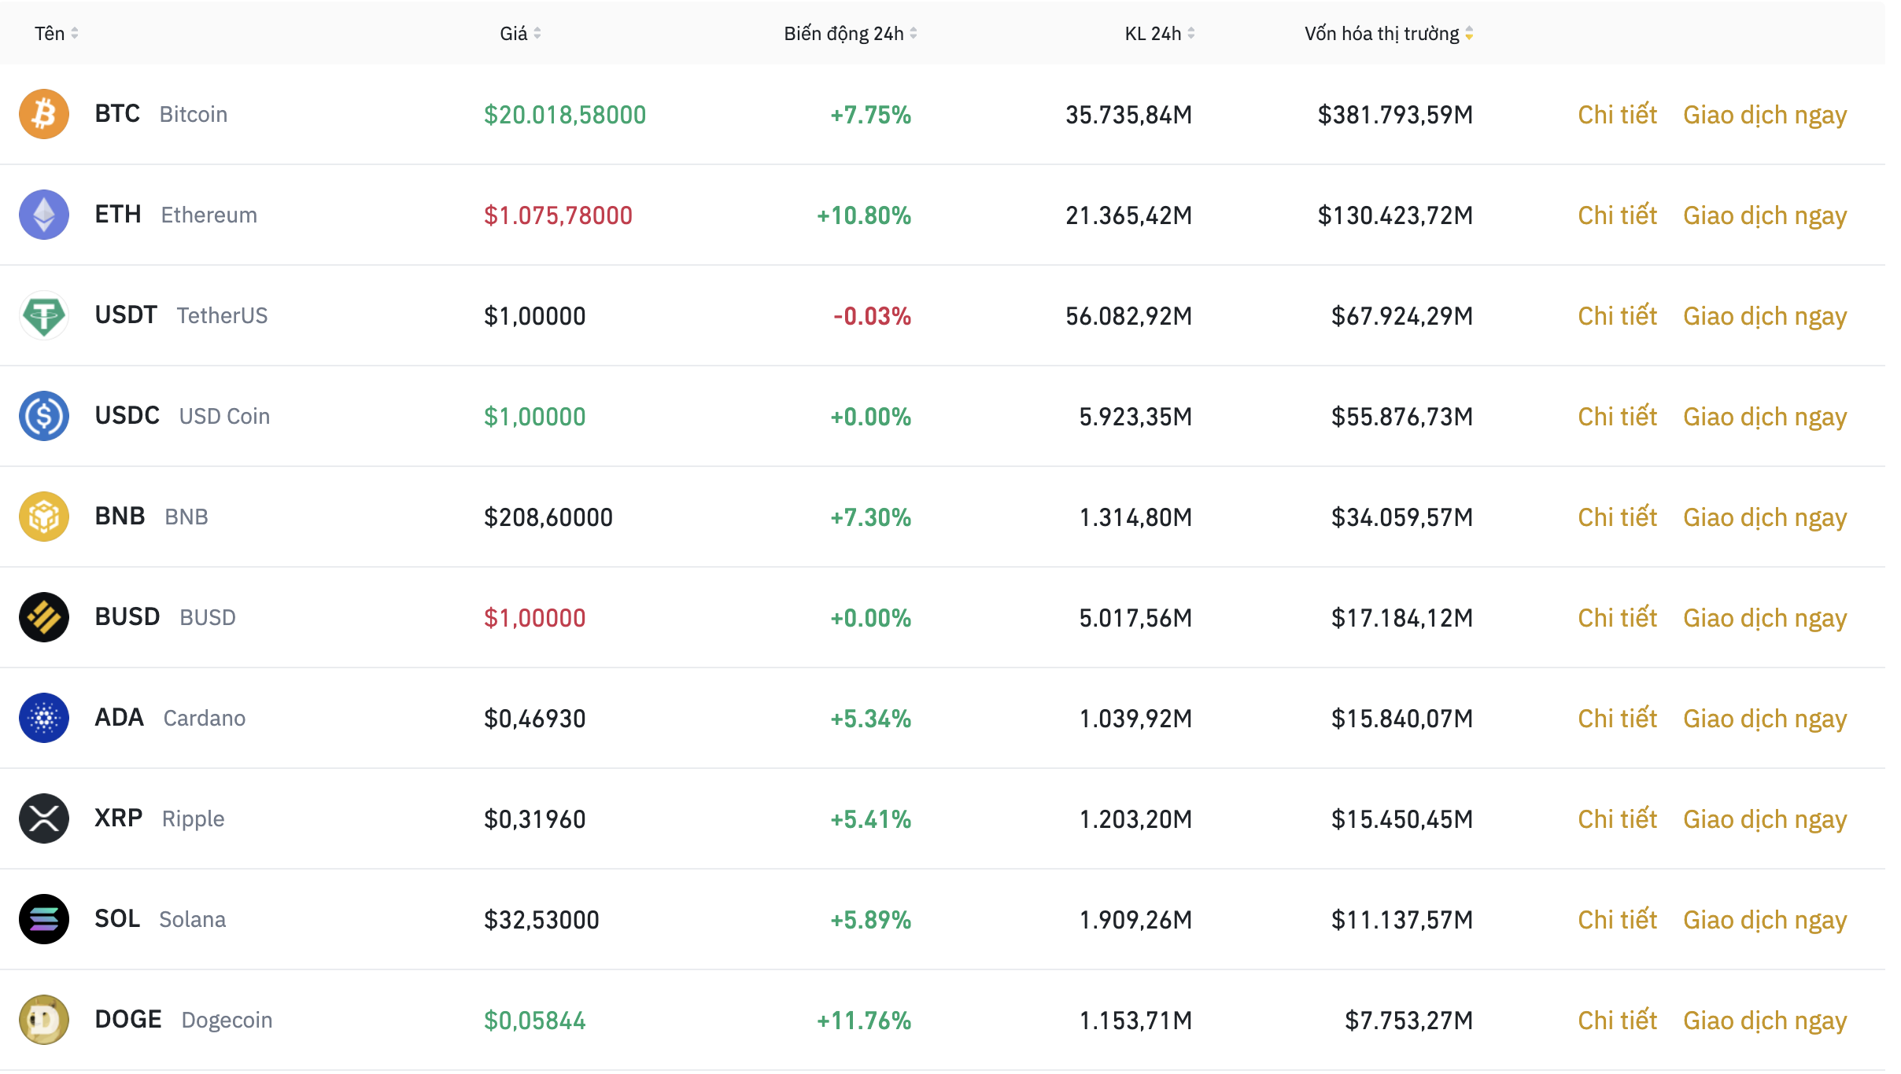
Task: Click the TetherUS coin logo
Action: (x=44, y=315)
